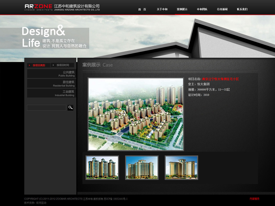Open 公司新闻 navigation item
Viewport: 275px width, 206px height.
(x=222, y=9)
